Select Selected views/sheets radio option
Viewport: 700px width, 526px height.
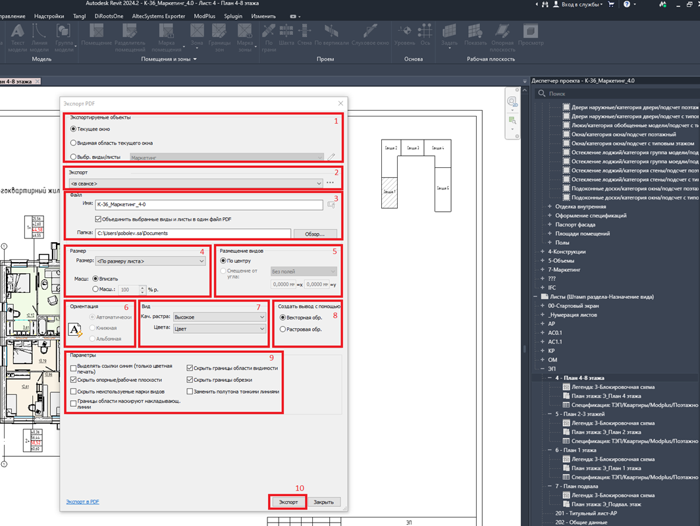pyautogui.click(x=73, y=157)
